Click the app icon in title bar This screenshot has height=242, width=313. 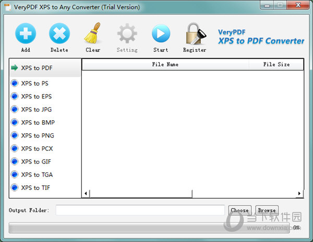point(8,7)
